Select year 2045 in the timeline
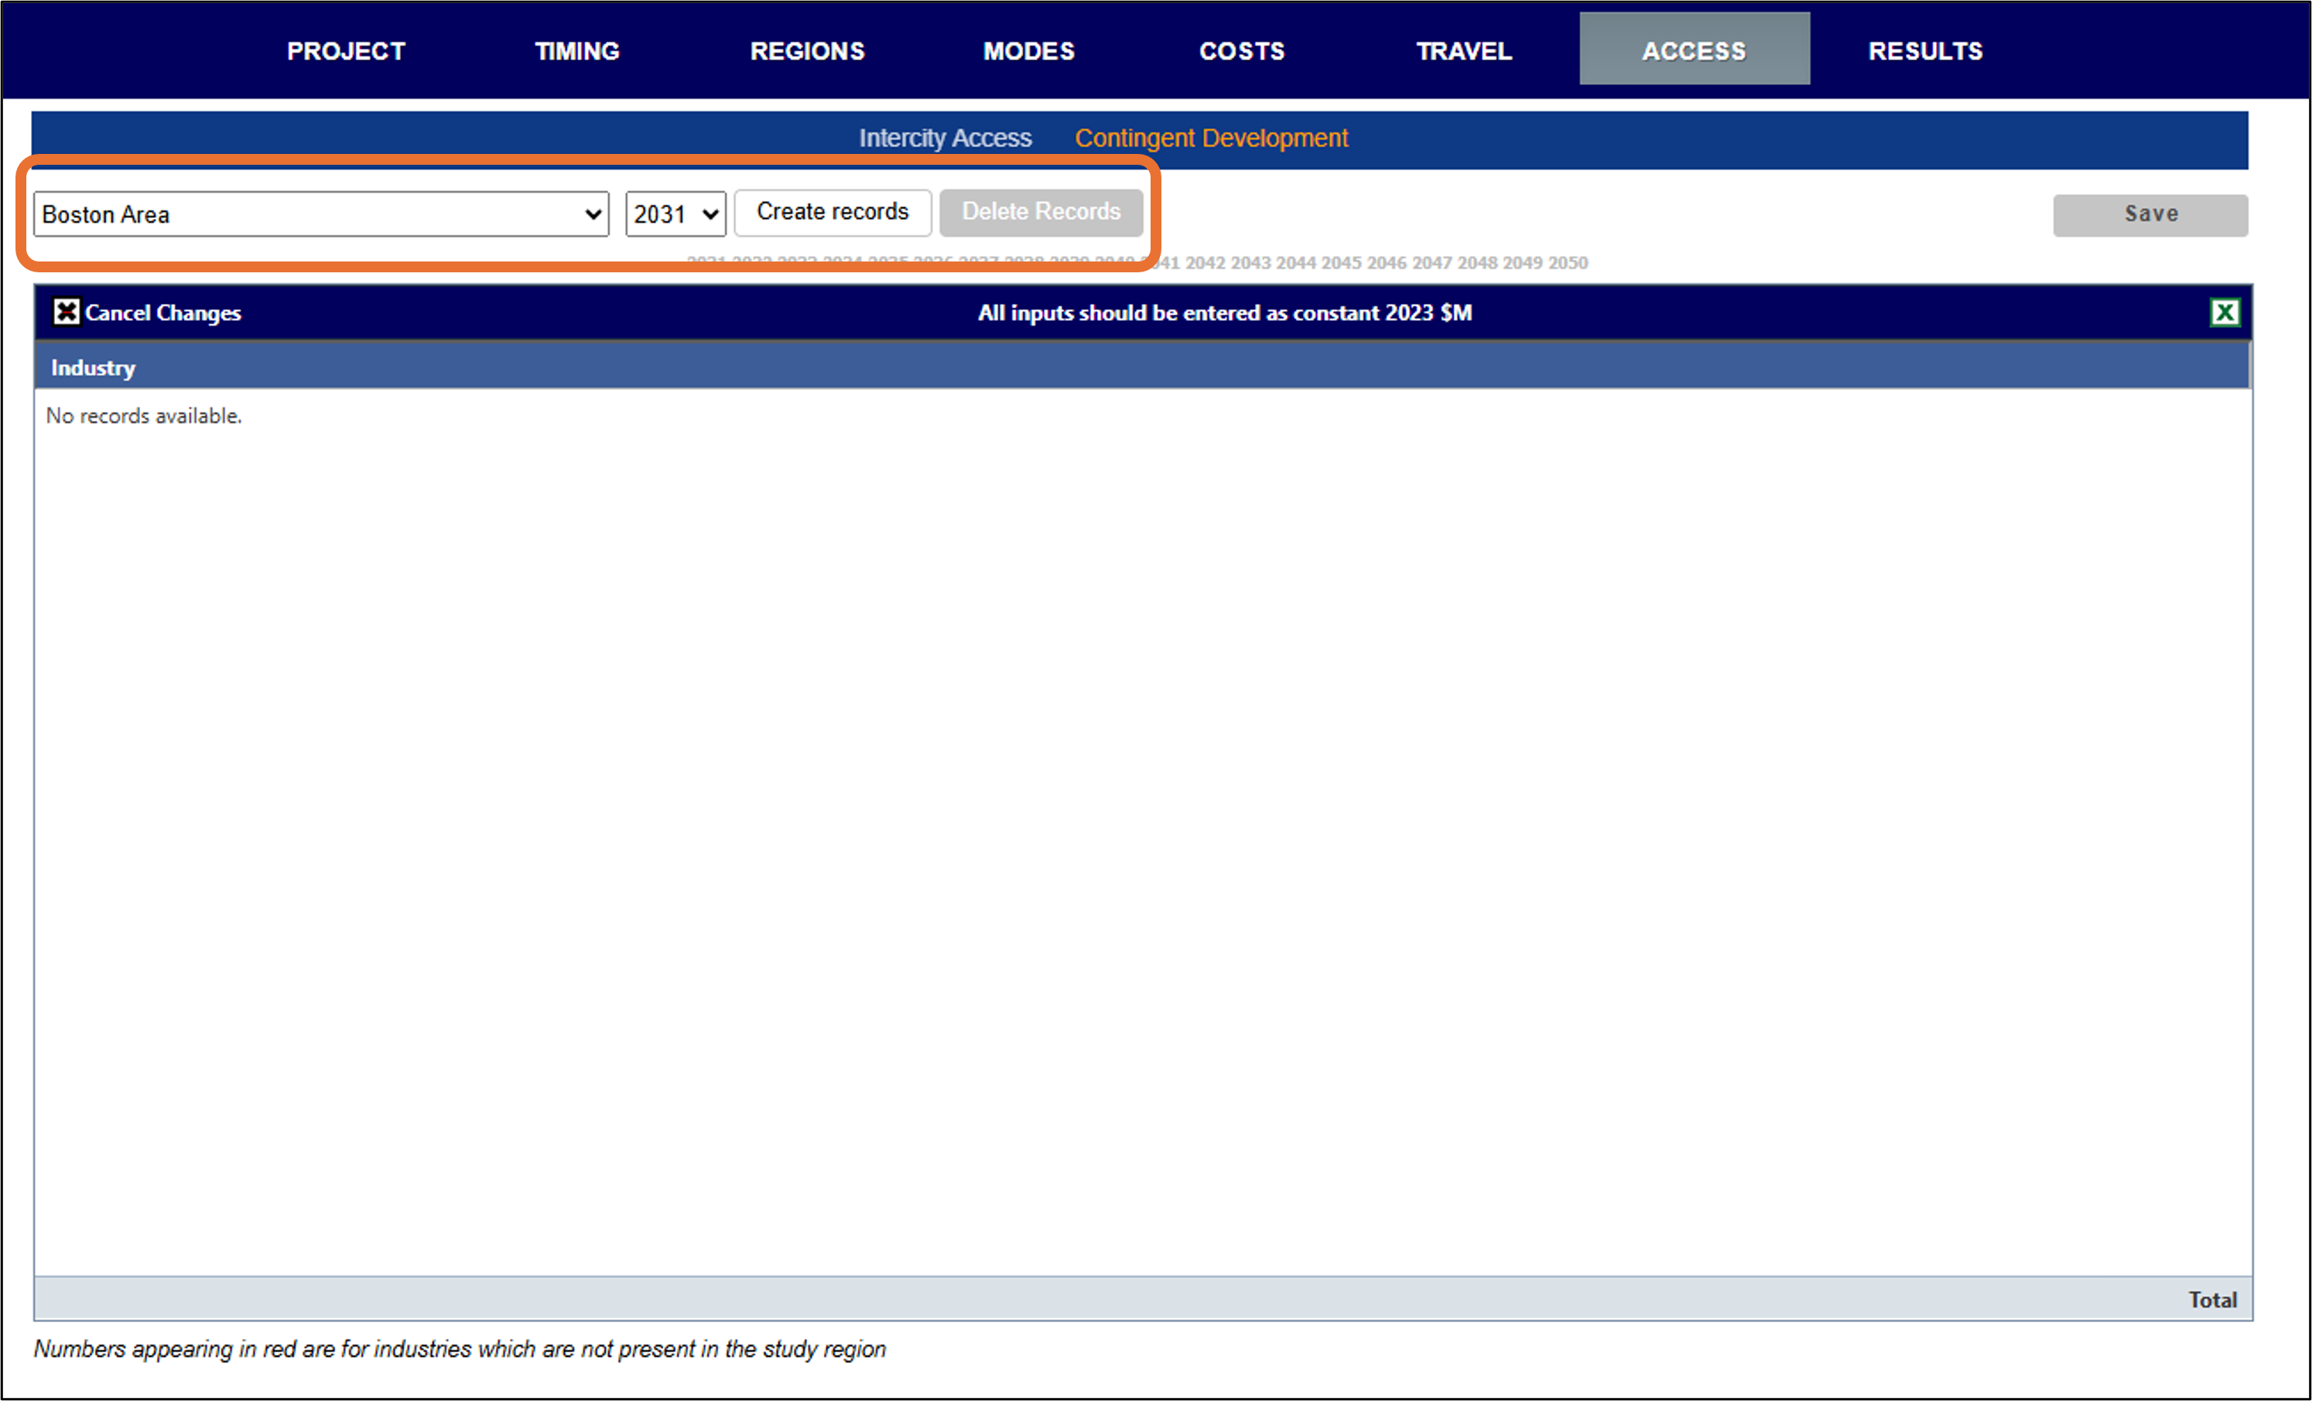Screen dimensions: 2312x1401 coord(1341,263)
